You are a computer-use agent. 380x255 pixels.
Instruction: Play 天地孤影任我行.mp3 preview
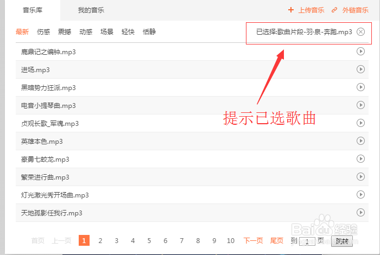coord(360,213)
